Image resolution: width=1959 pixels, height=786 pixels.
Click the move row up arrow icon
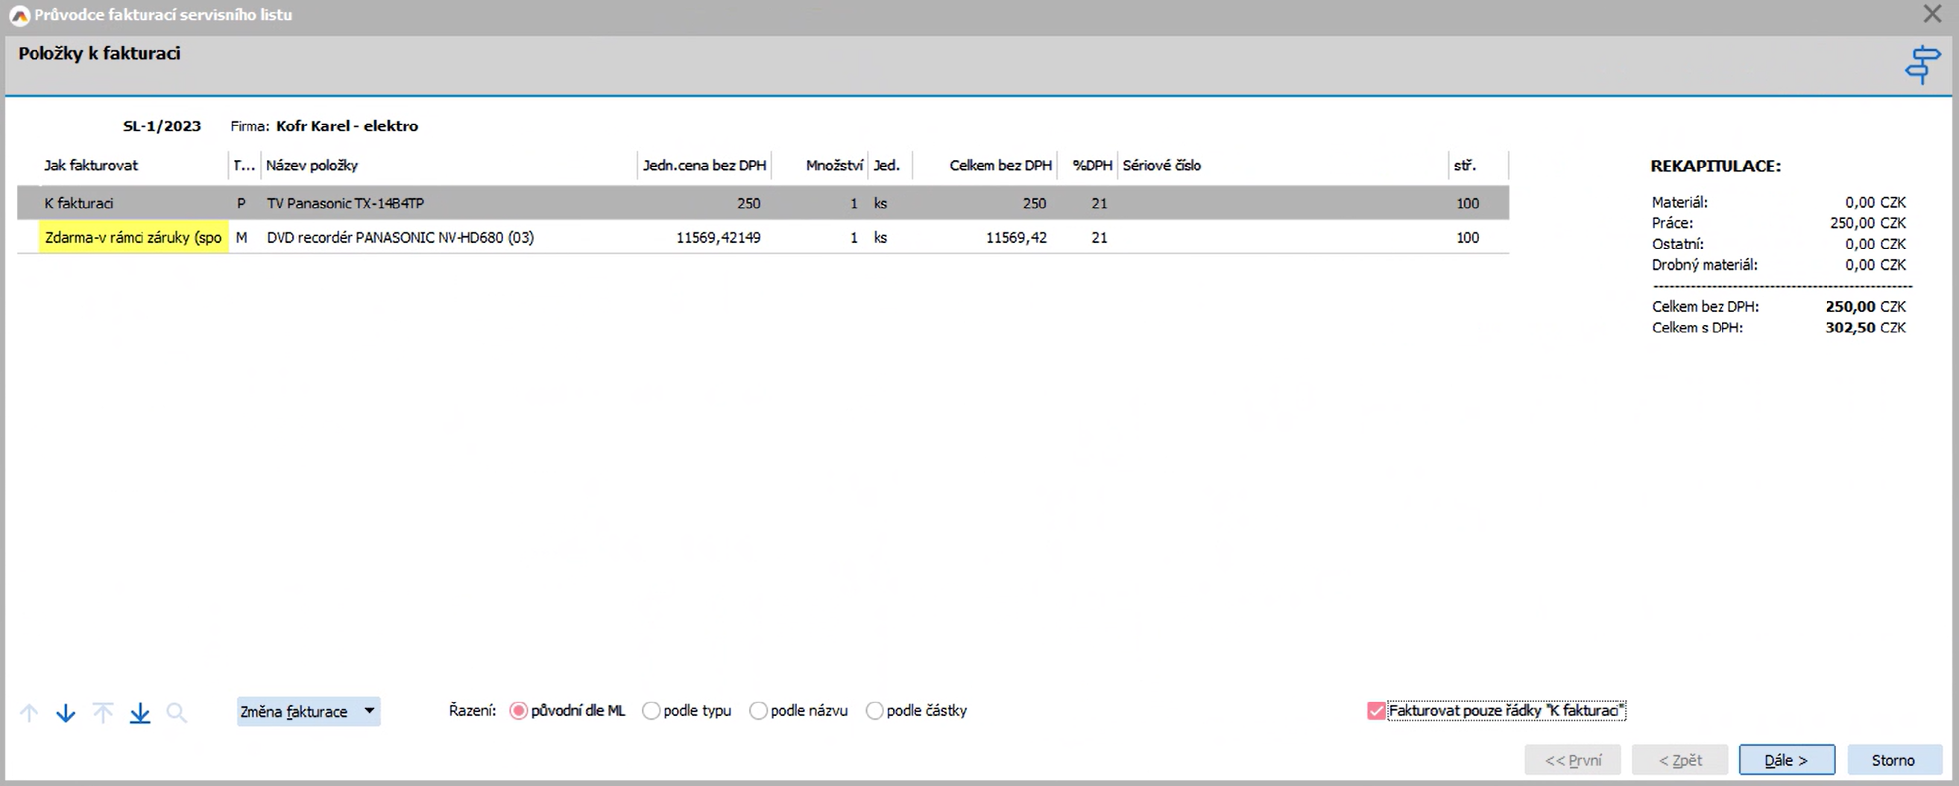tap(29, 712)
